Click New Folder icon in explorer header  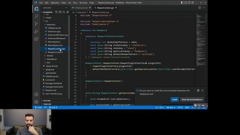pyautogui.click(x=60, y=12)
